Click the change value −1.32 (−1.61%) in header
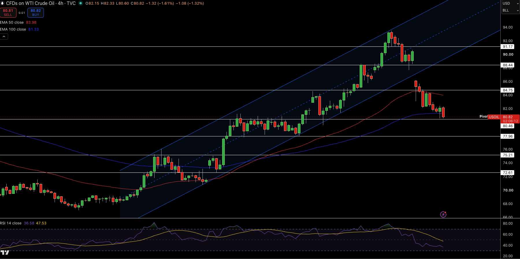Image resolution: width=520 pixels, height=259 pixels. (x=160, y=3)
